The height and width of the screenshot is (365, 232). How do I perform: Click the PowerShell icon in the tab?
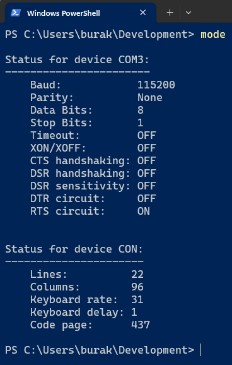coord(16,13)
